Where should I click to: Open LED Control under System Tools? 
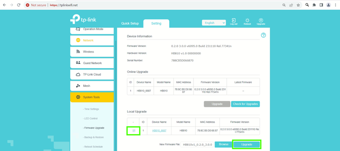click(90, 119)
